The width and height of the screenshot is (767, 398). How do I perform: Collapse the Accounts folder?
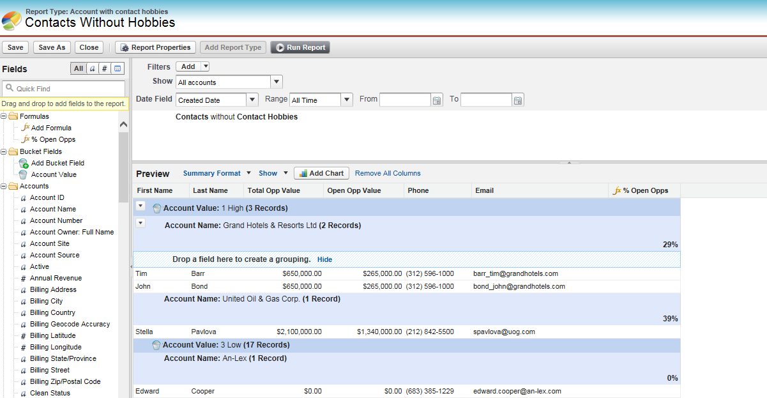click(4, 186)
